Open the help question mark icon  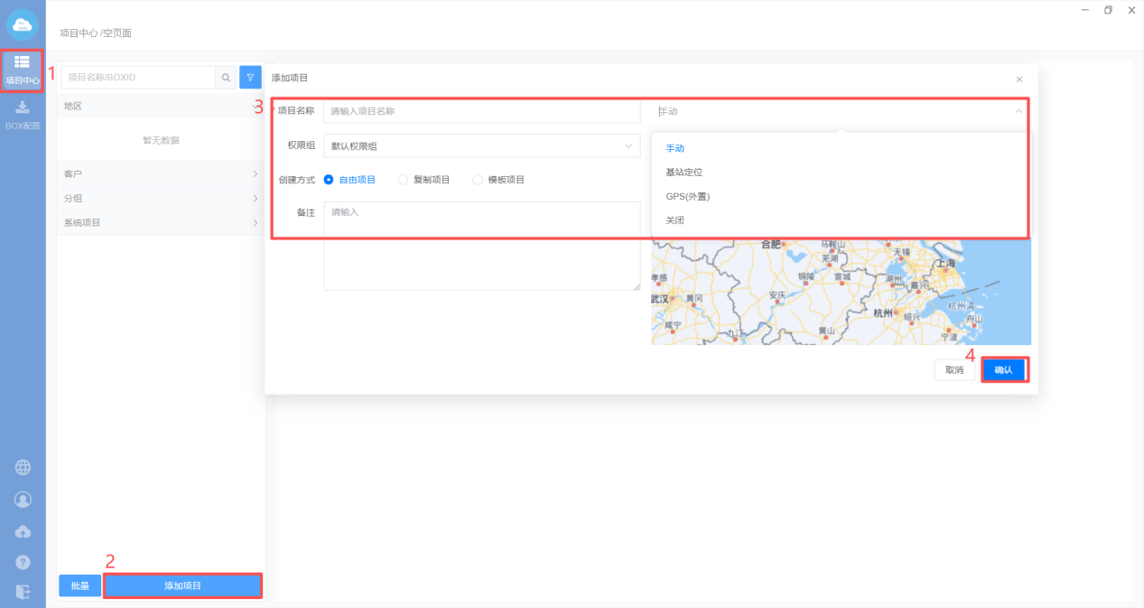tap(23, 562)
